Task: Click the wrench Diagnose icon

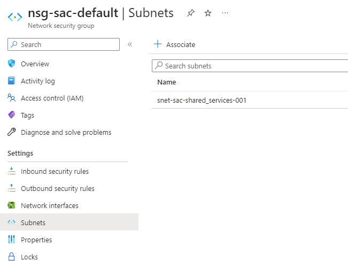Action: 11,132
